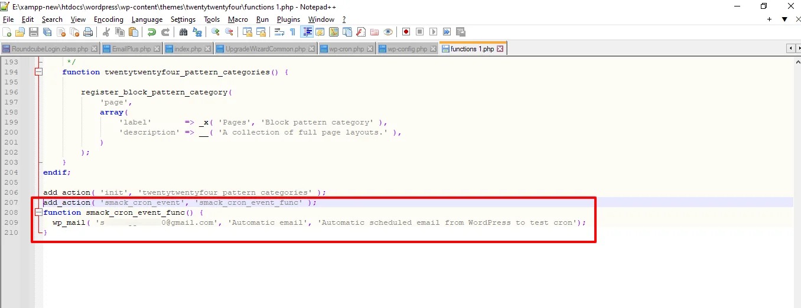
Task: Open Folder as Workspace icon
Action: pyautogui.click(x=374, y=32)
